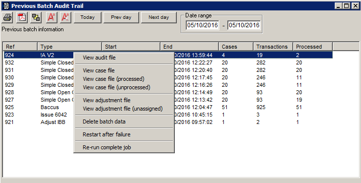Sort by the Processed column header

pos(312,47)
